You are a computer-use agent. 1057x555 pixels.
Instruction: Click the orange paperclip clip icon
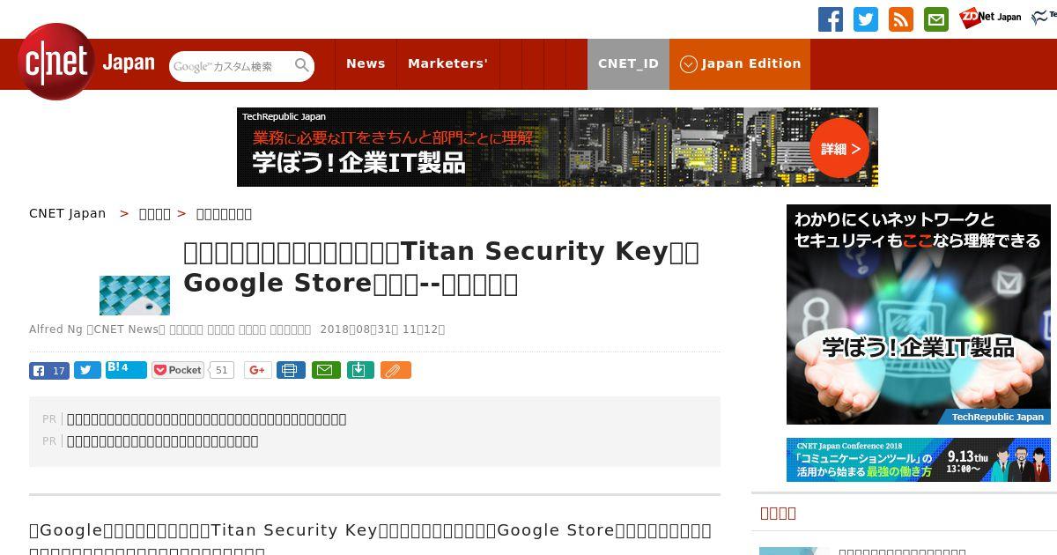[x=395, y=370]
